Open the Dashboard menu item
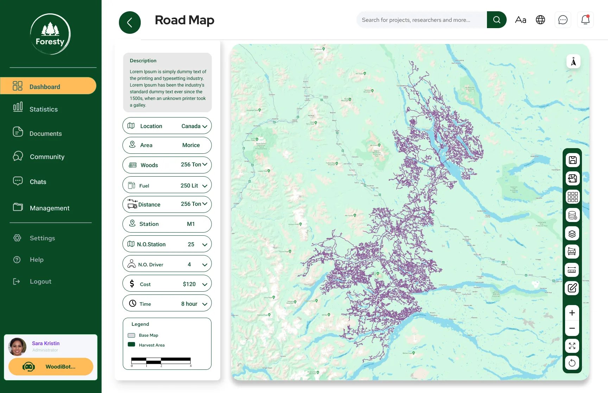Image resolution: width=608 pixels, height=393 pixels. 48,86
